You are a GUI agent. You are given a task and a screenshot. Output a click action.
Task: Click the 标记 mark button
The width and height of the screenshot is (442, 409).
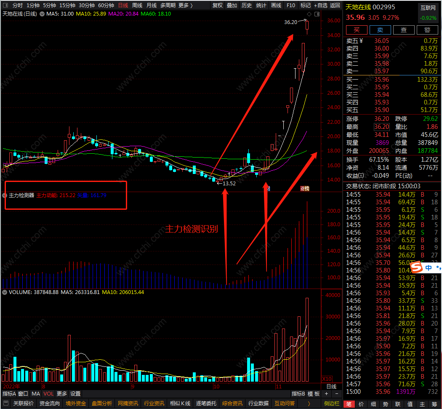pyautogui.click(x=305, y=5)
